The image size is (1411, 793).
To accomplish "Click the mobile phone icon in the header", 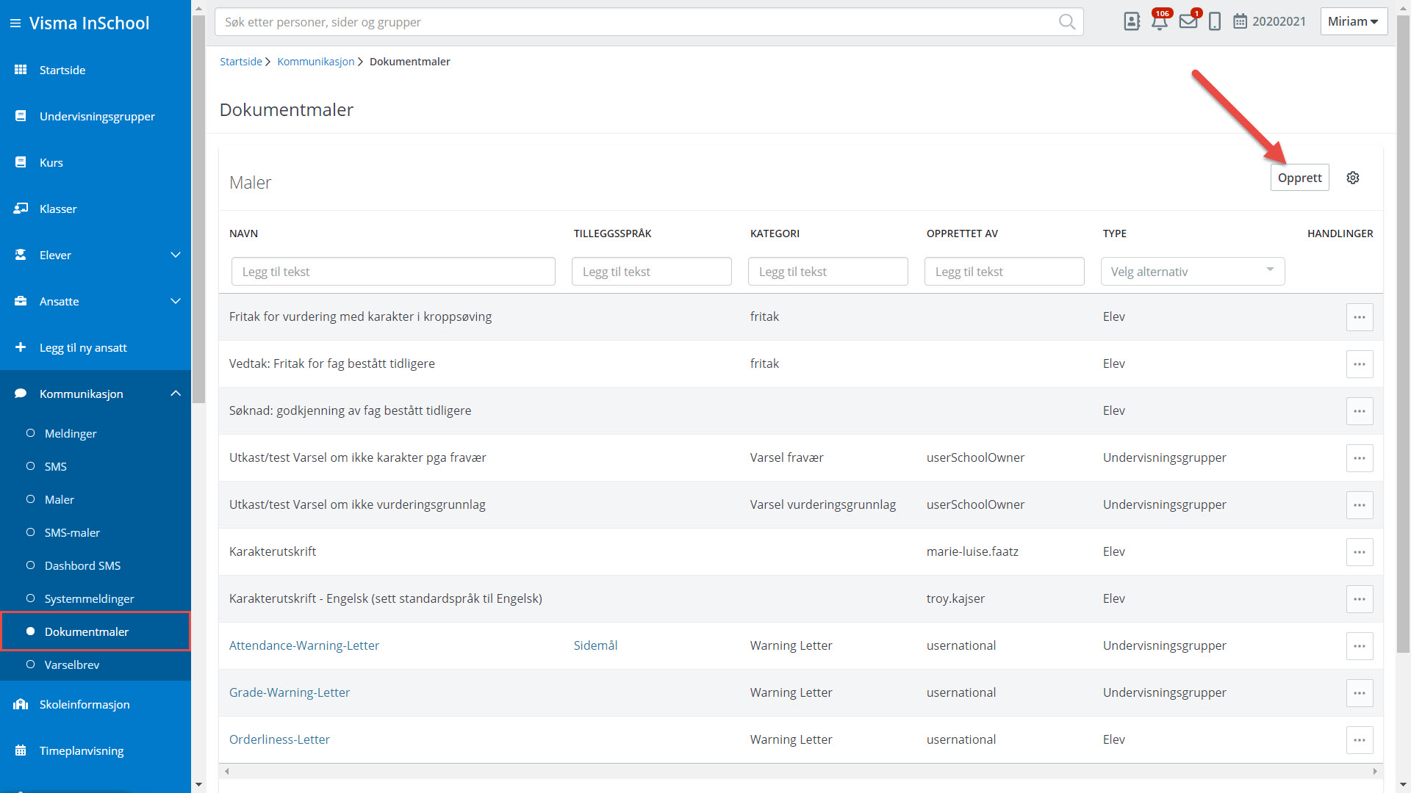I will click(1215, 21).
